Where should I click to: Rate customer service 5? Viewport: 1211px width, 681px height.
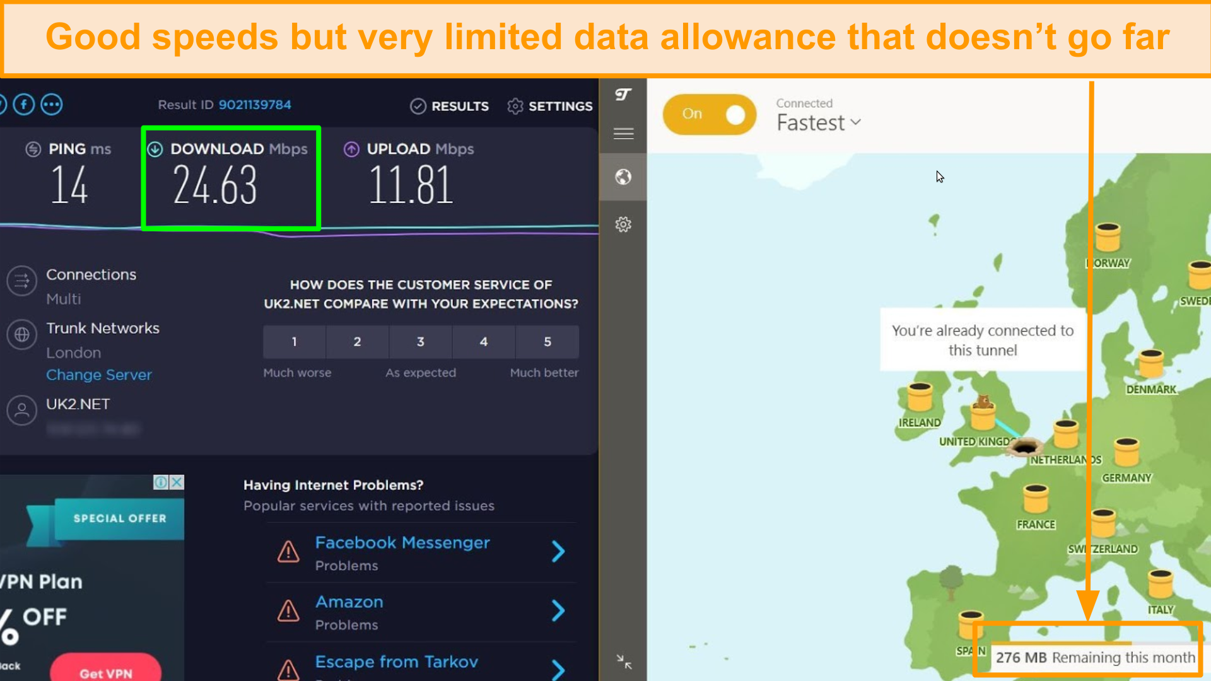click(547, 342)
